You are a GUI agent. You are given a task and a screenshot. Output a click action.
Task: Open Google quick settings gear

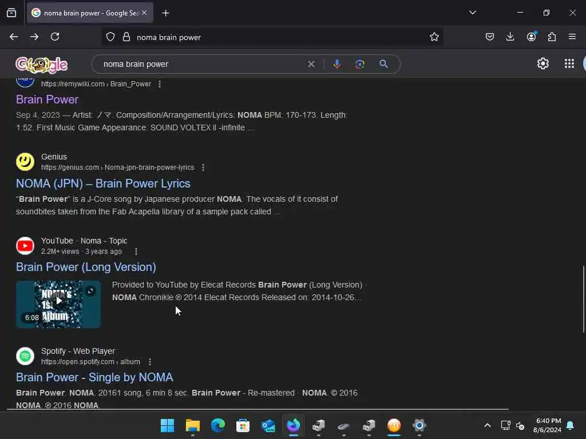pyautogui.click(x=543, y=64)
